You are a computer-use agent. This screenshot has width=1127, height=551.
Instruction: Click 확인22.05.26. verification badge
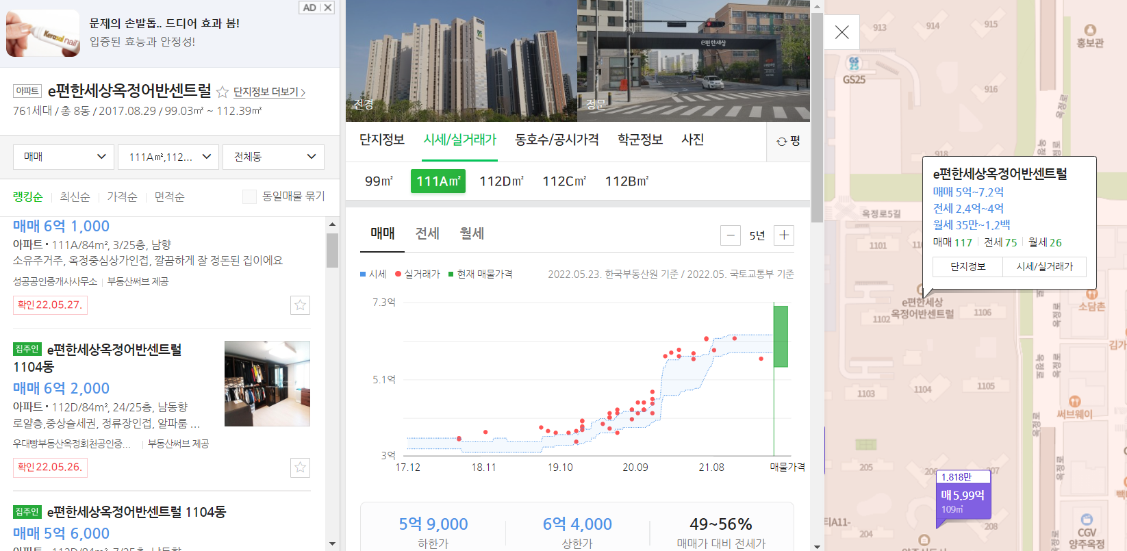[50, 467]
